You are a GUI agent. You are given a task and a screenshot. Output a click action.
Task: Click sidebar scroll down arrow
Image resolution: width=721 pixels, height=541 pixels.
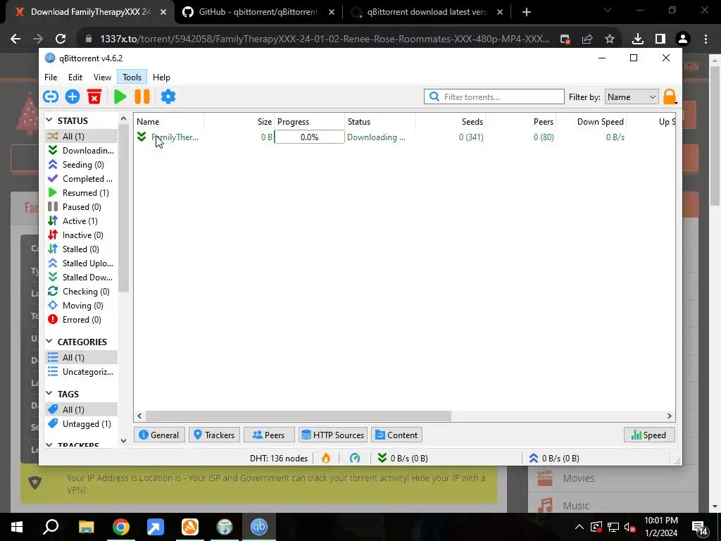pos(123,441)
